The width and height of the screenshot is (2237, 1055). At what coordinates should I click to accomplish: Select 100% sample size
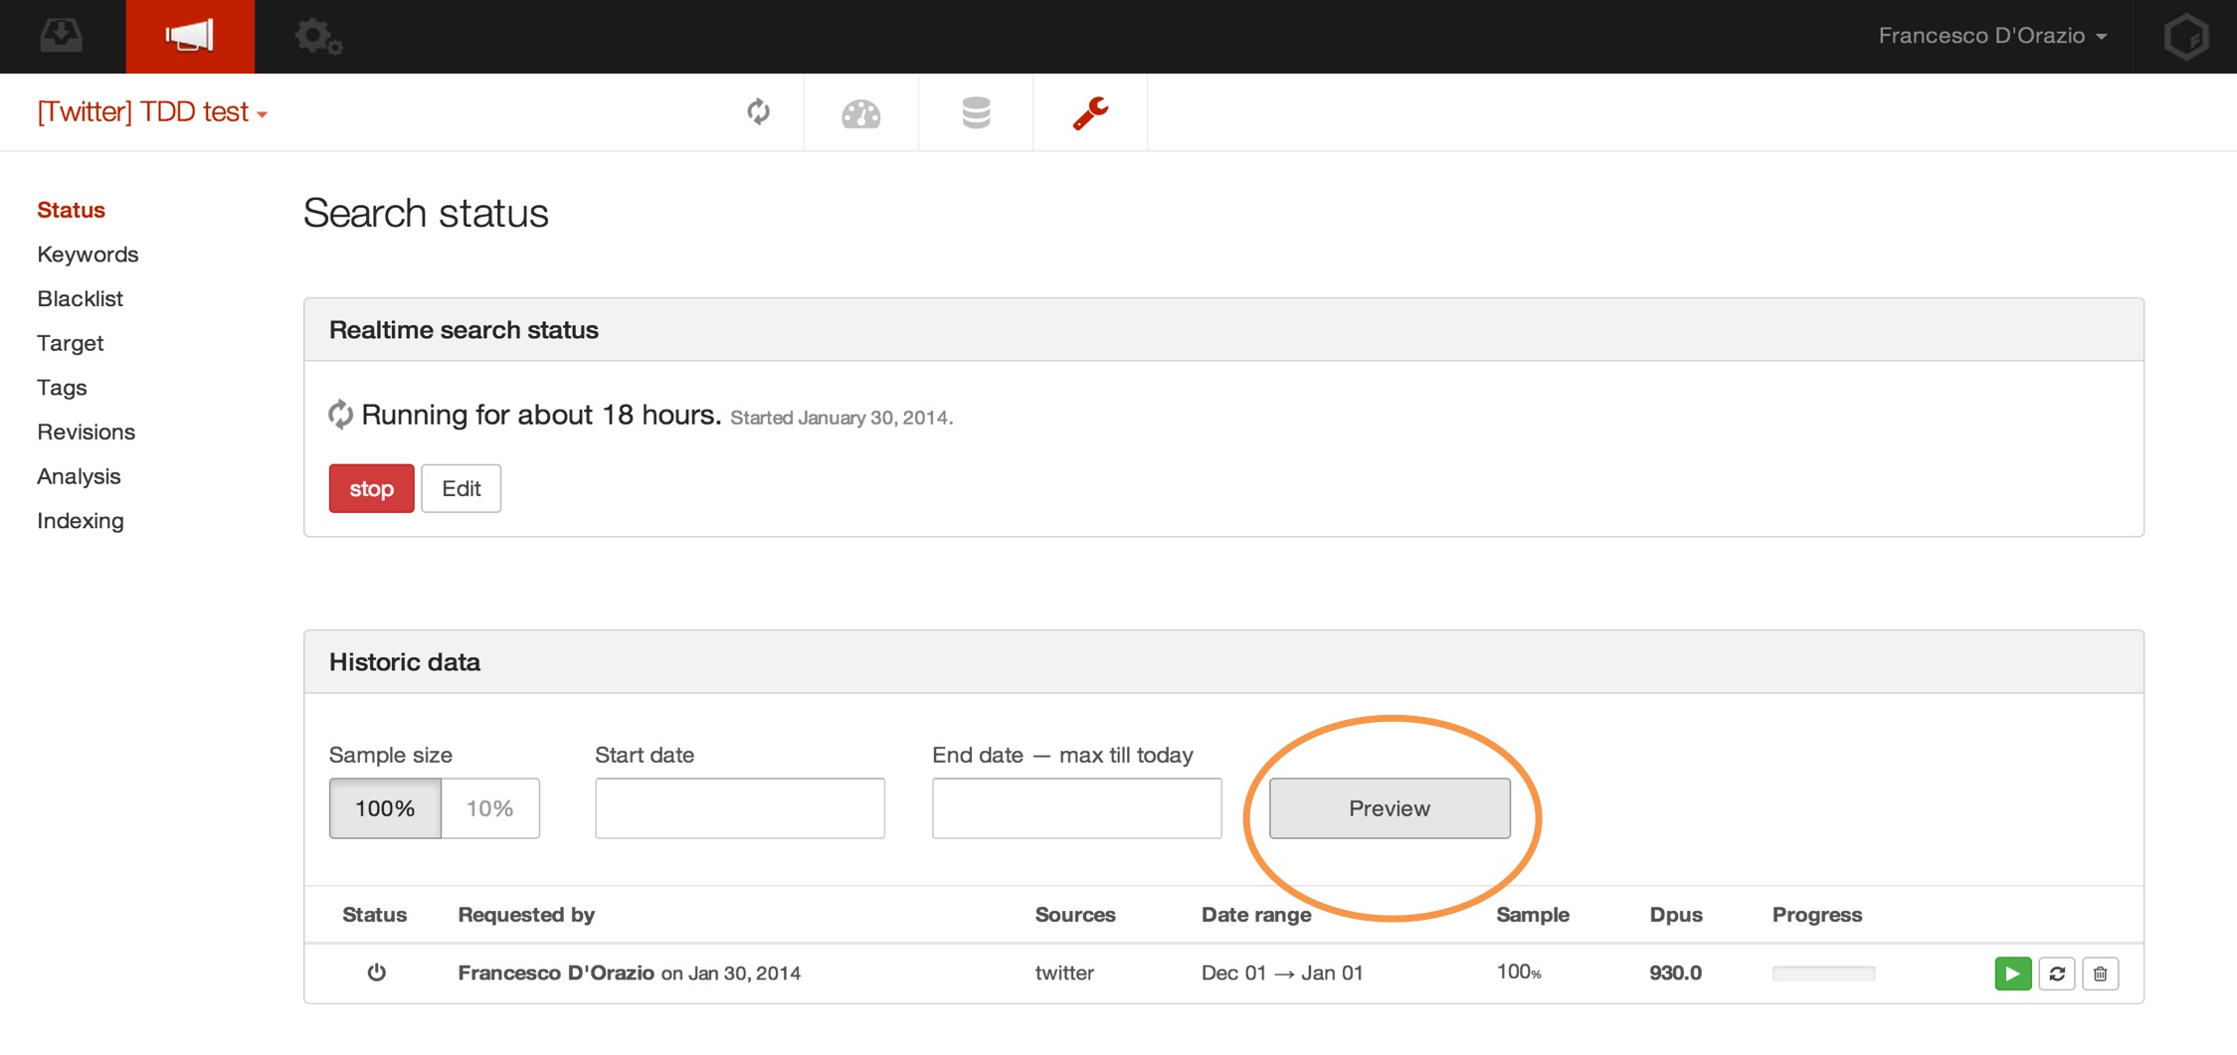coord(385,808)
